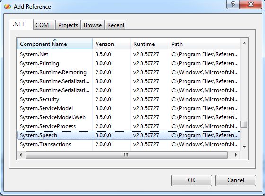Select System.Runtime.Serializati... version 2.0.0.0 row
The image size is (265, 196).
[128, 90]
